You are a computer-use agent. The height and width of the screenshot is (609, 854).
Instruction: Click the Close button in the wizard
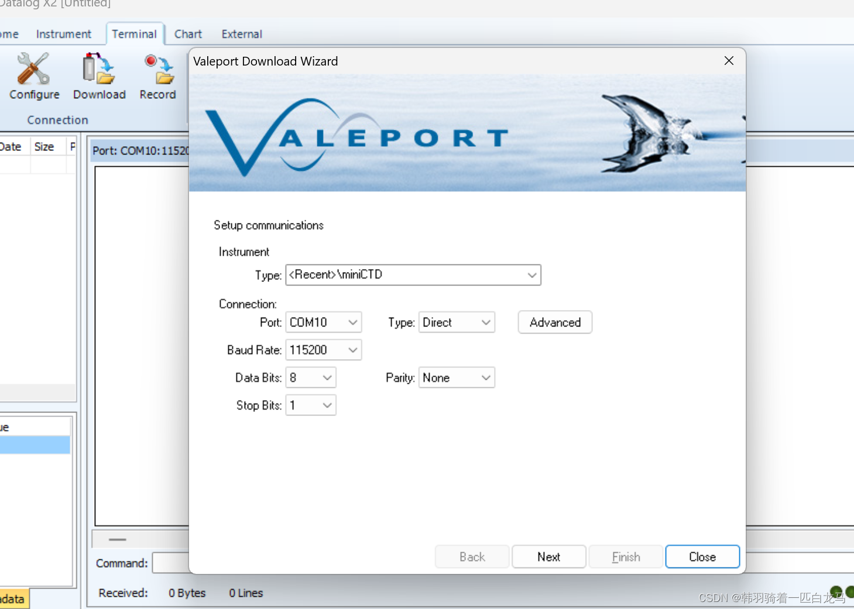click(x=702, y=557)
